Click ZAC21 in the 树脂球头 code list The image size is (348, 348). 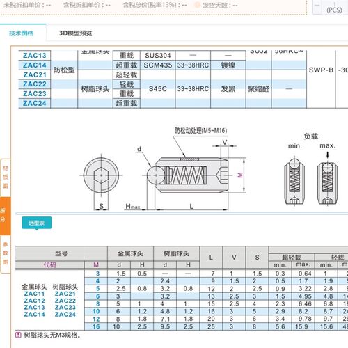click(65, 294)
